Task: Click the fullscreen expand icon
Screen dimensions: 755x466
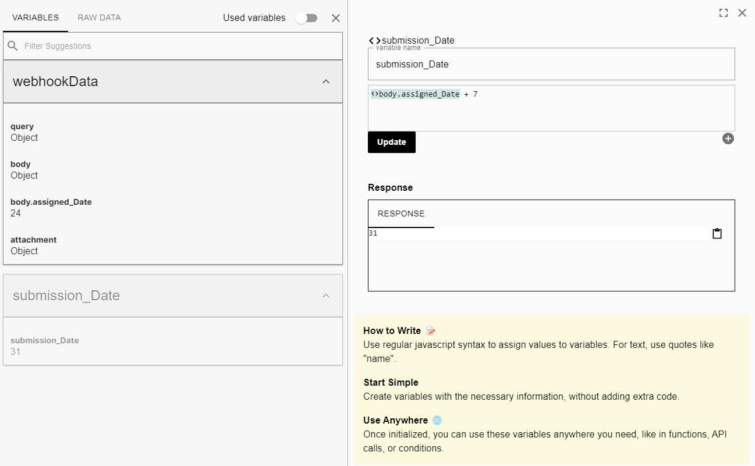Action: click(724, 13)
